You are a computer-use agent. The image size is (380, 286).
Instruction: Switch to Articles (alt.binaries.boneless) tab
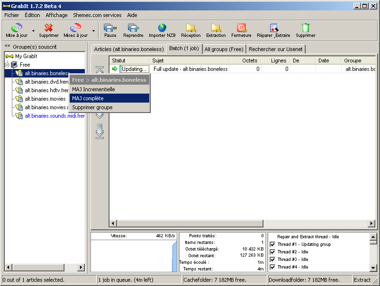pos(129,49)
